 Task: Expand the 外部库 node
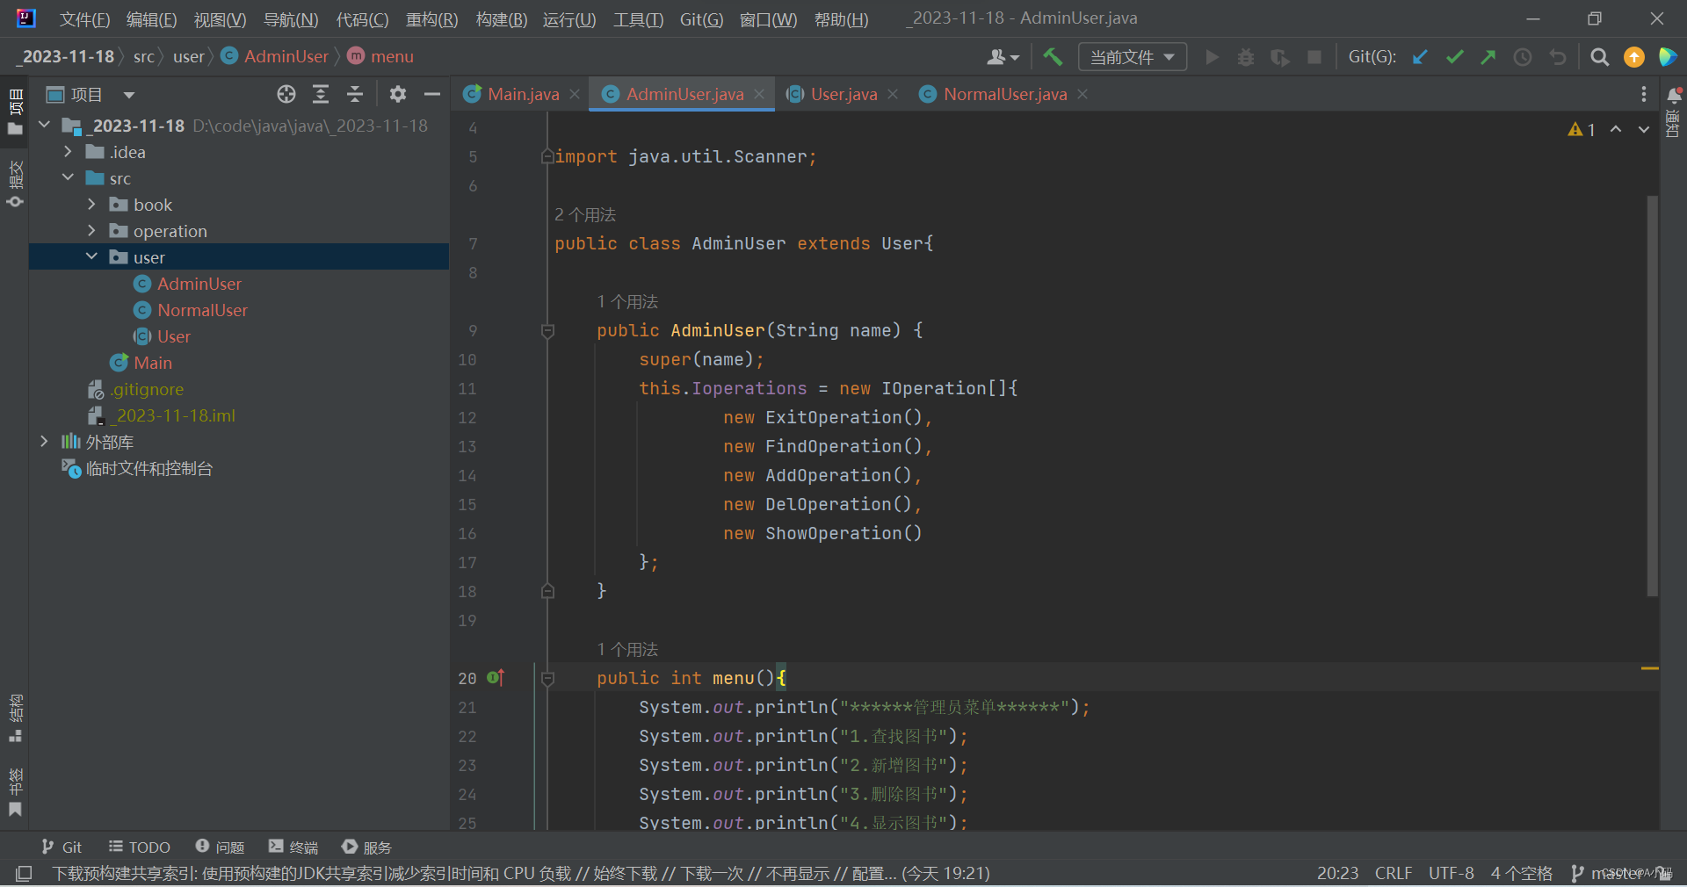[x=44, y=442]
